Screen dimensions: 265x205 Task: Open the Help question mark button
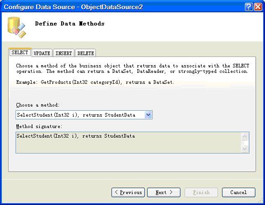pos(249,7)
